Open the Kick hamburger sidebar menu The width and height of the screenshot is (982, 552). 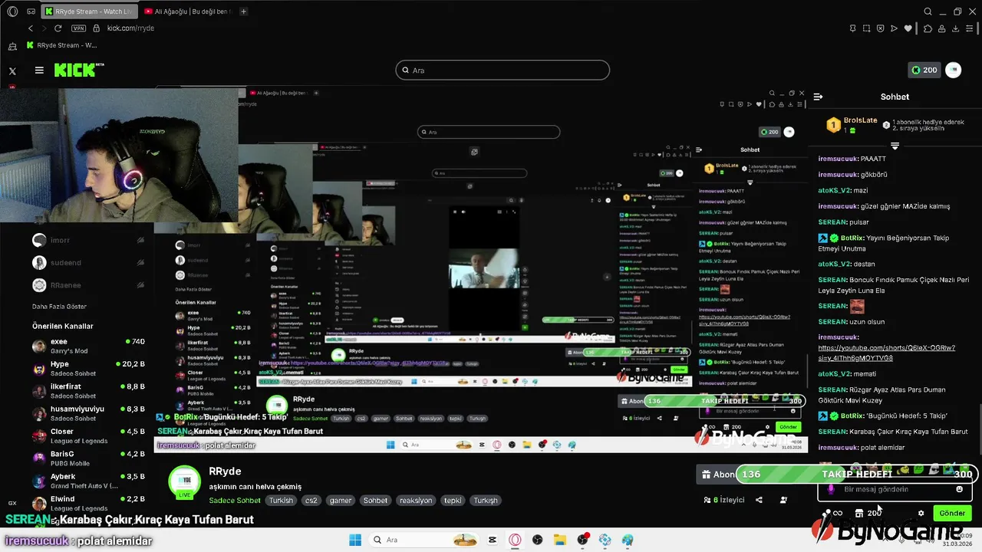pos(39,70)
